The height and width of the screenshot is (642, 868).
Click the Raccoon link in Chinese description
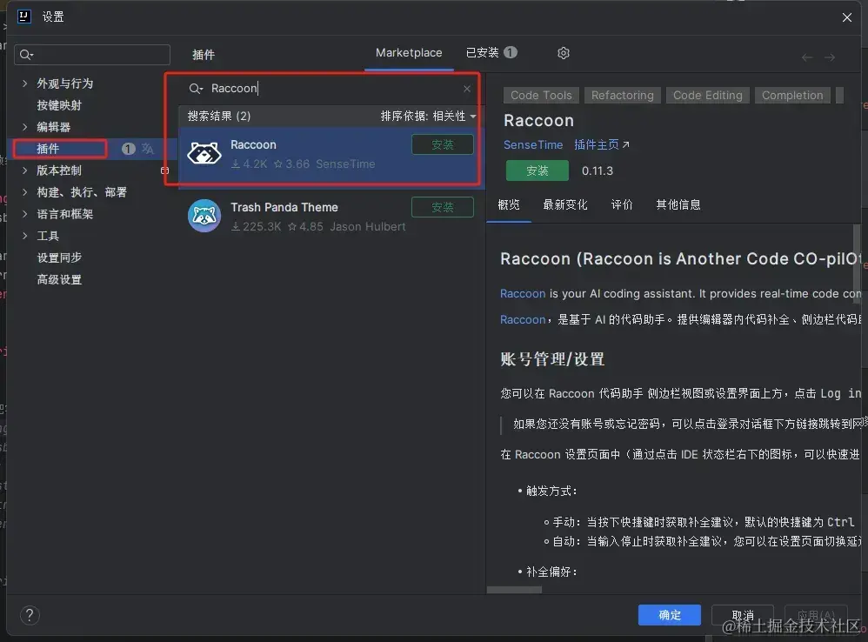pyautogui.click(x=523, y=320)
